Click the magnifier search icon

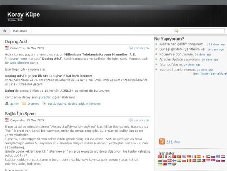(176, 30)
